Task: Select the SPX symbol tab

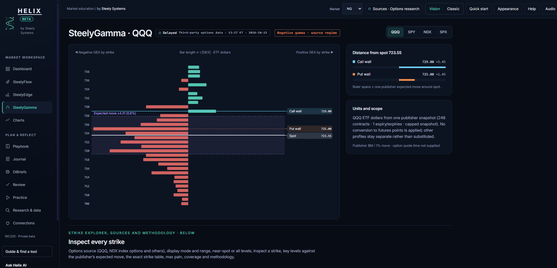Action: click(x=443, y=32)
